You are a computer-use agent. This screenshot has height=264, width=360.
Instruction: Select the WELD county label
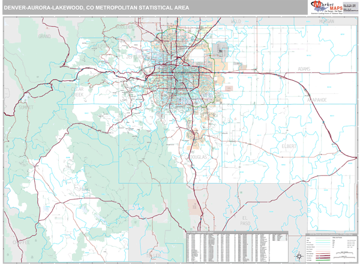click(x=236, y=22)
